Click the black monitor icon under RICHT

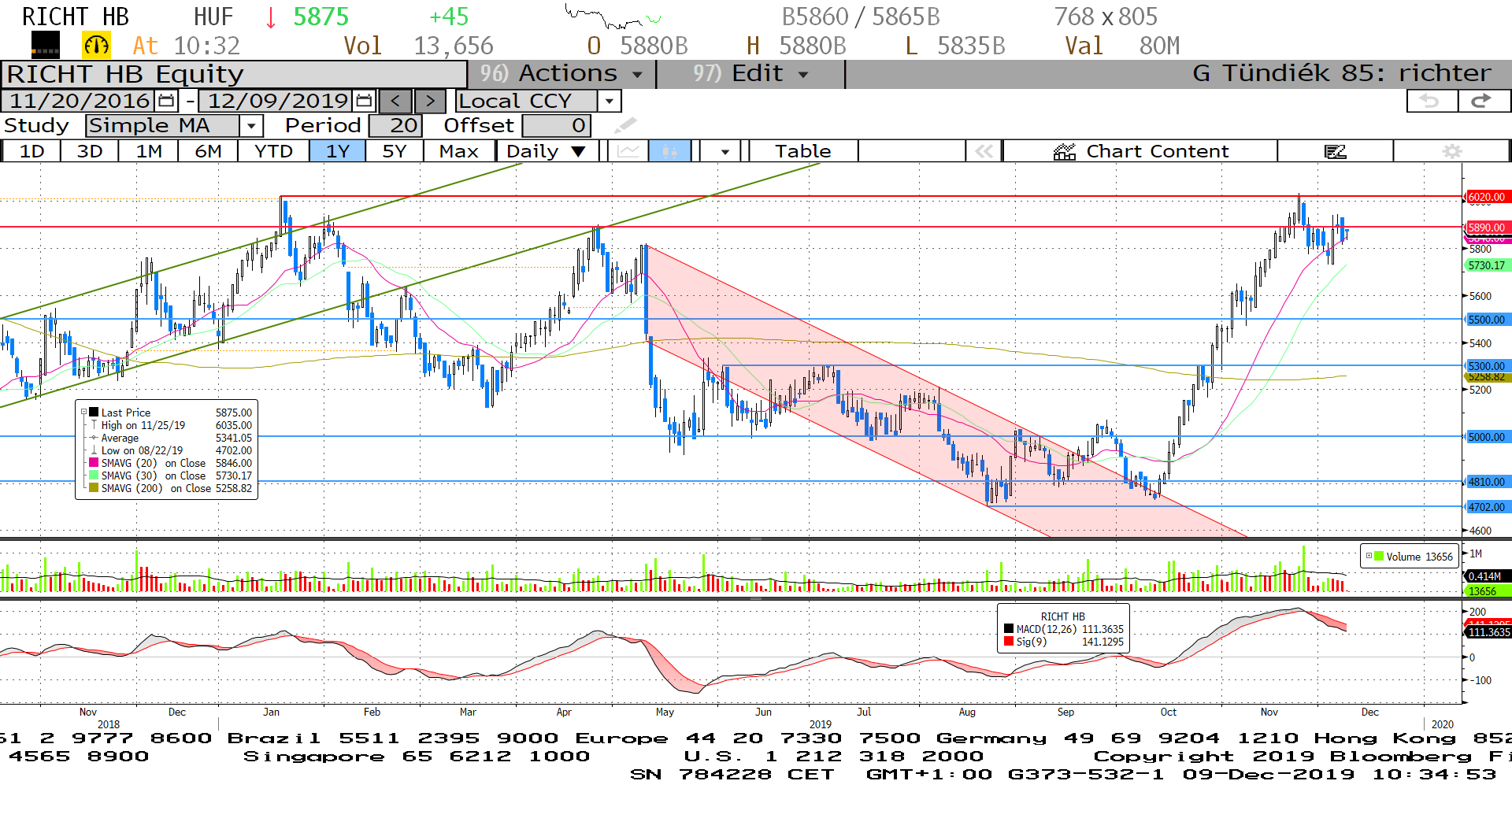[45, 46]
